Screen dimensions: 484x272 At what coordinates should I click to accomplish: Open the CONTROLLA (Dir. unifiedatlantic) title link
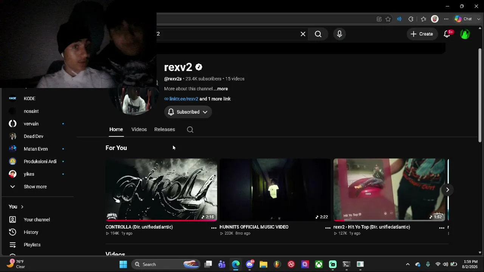139,227
